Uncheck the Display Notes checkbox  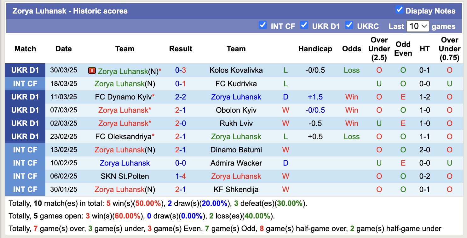click(x=400, y=10)
